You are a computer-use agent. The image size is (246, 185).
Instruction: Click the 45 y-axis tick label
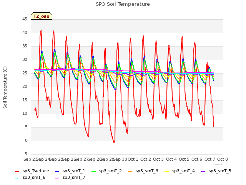(x=25, y=19)
